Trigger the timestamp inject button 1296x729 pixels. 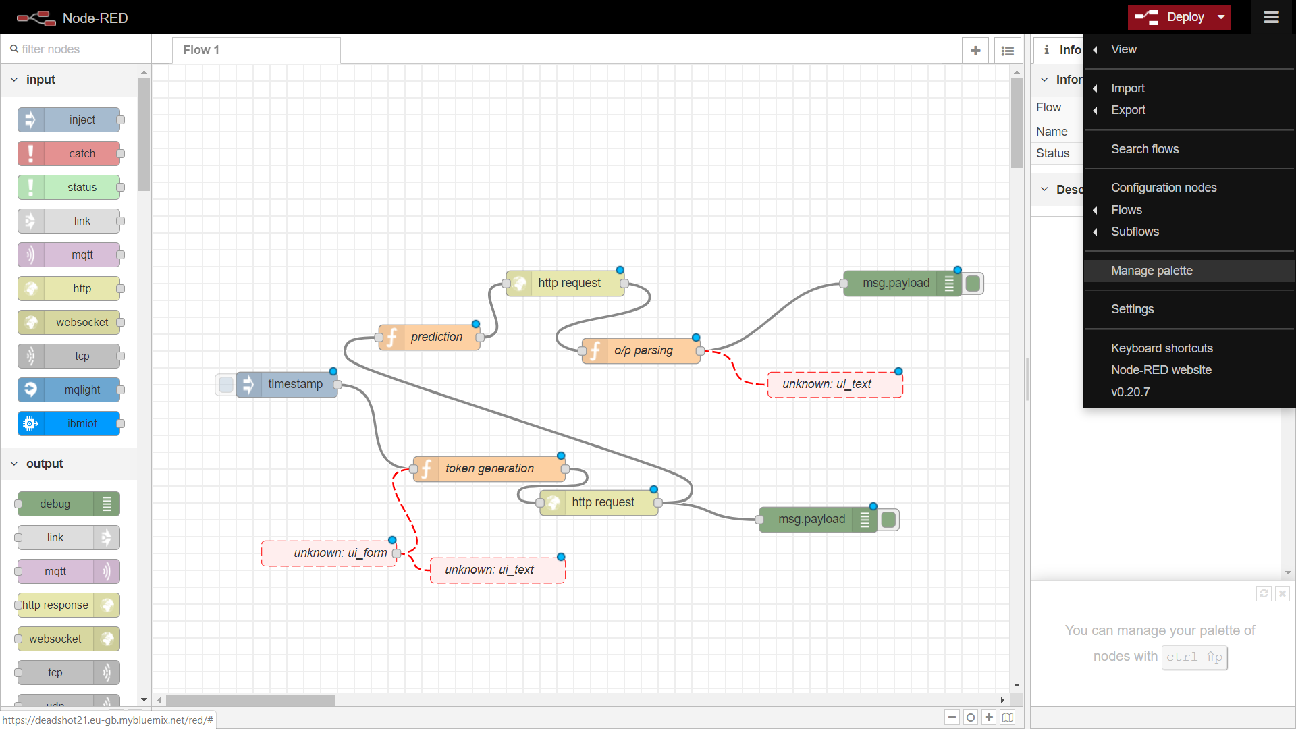(226, 385)
